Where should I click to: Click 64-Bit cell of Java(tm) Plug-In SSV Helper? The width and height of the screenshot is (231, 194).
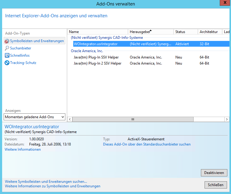click(204, 57)
